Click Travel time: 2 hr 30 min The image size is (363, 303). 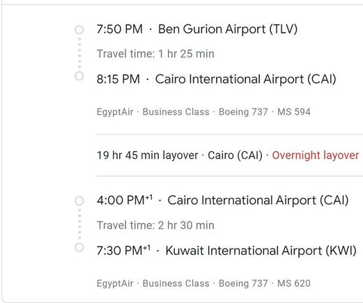click(155, 225)
